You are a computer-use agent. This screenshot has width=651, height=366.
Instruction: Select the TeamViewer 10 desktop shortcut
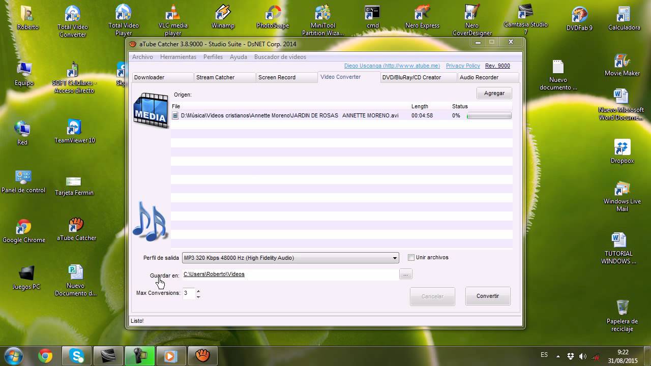tap(74, 131)
